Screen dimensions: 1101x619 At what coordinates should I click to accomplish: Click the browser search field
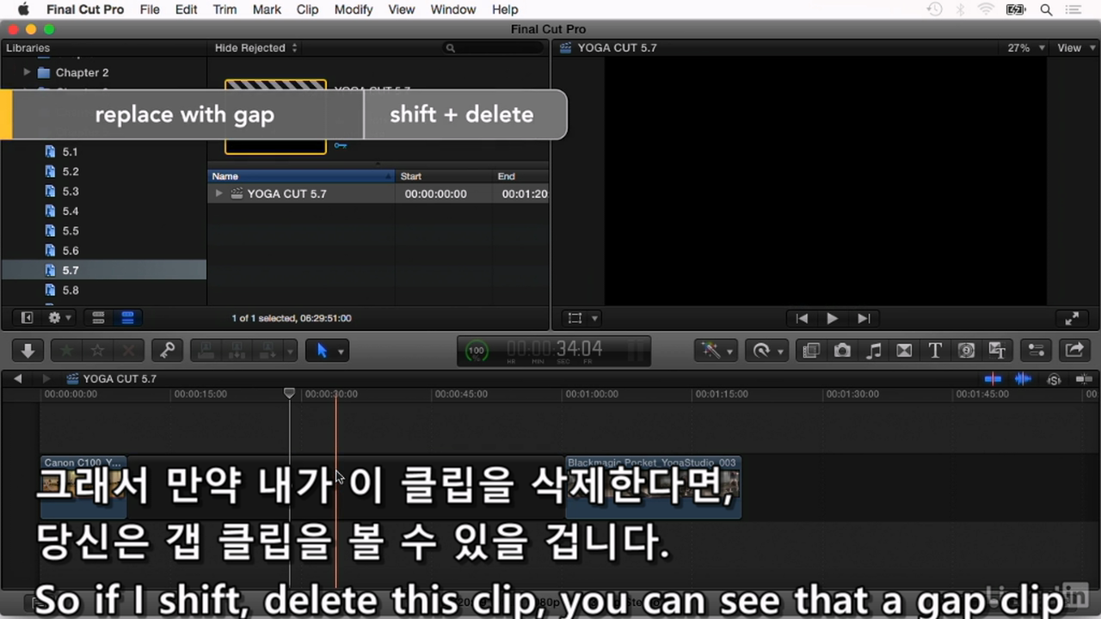point(494,48)
